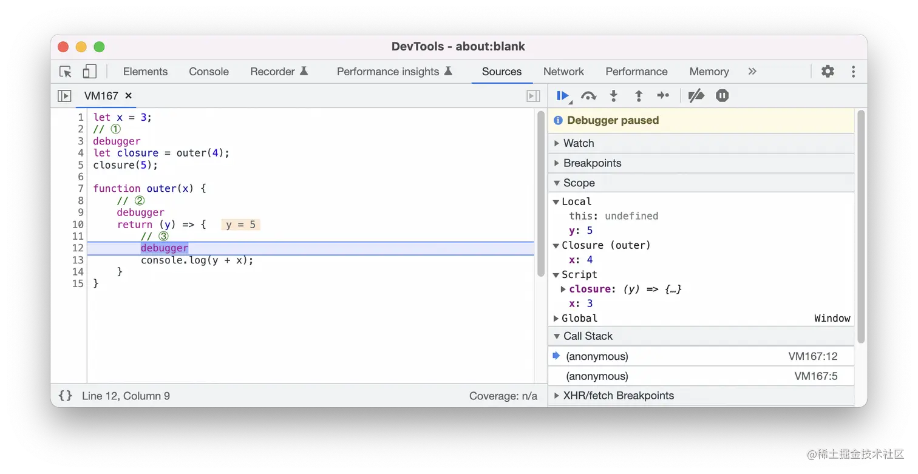The image size is (918, 474).
Task: Open the Recorder tab
Action: tap(279, 72)
